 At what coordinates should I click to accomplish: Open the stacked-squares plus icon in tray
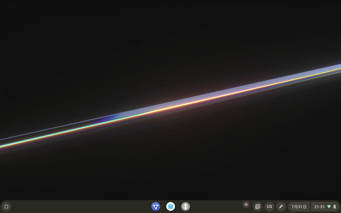pyautogui.click(x=258, y=206)
